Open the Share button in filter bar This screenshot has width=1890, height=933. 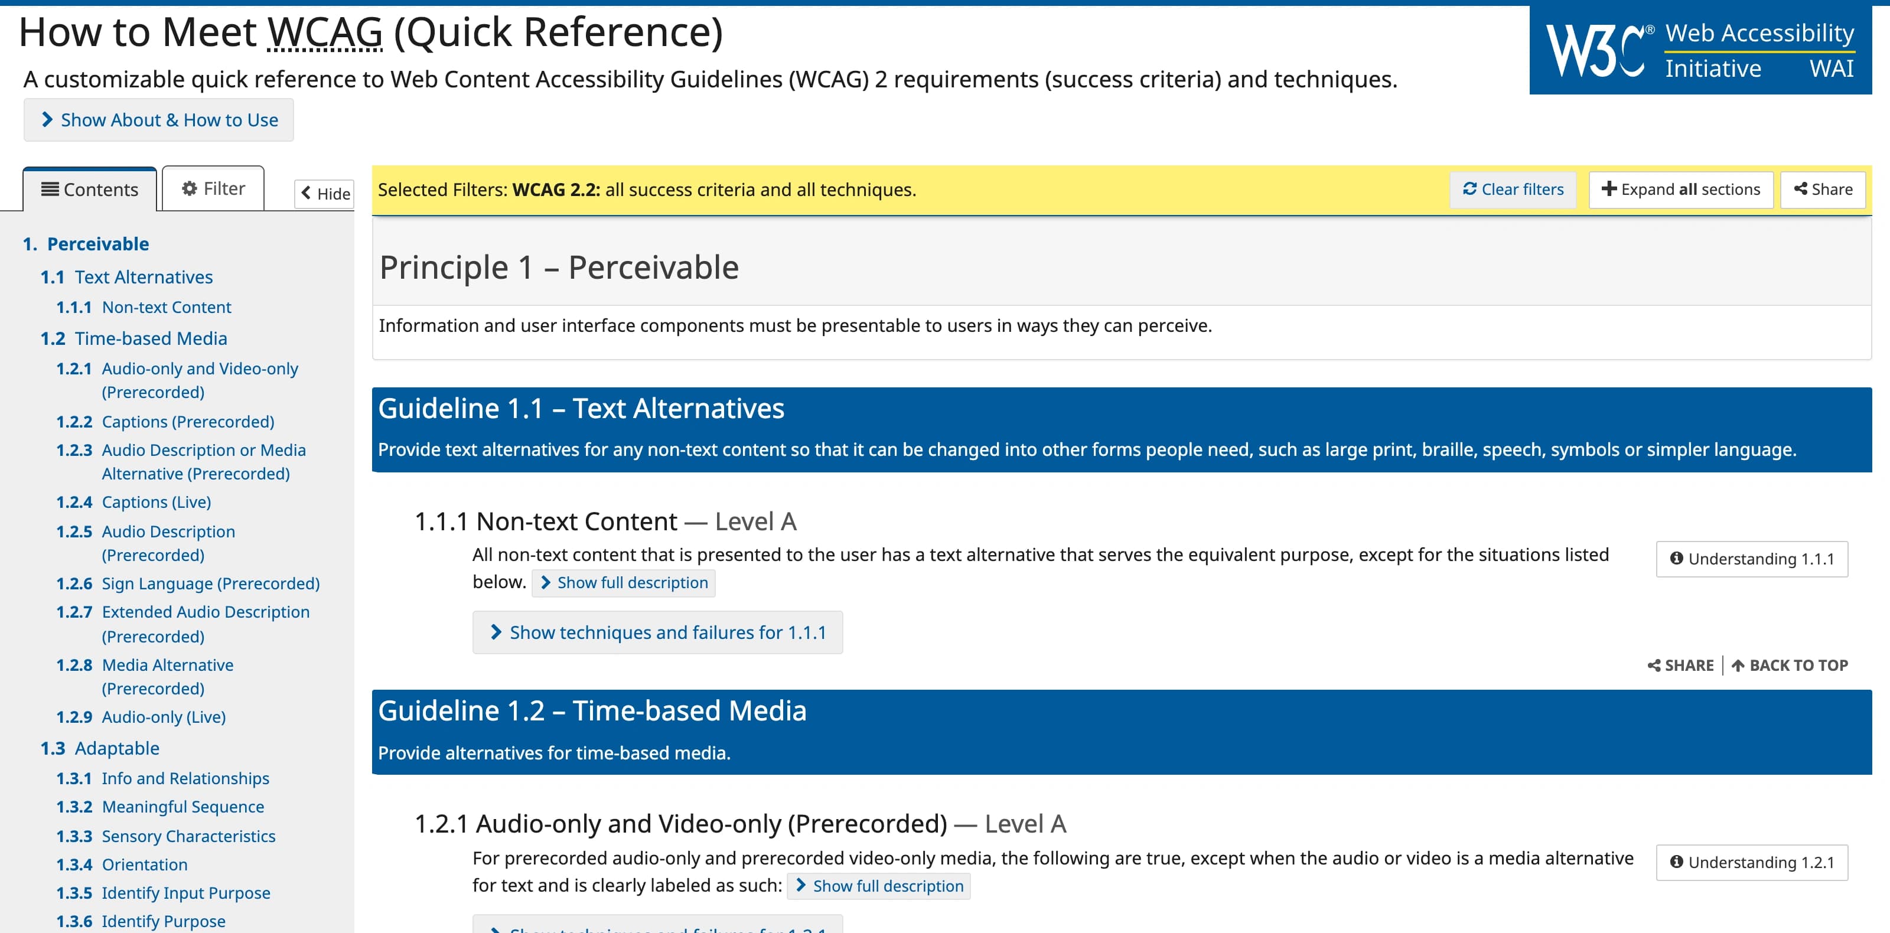click(1823, 189)
